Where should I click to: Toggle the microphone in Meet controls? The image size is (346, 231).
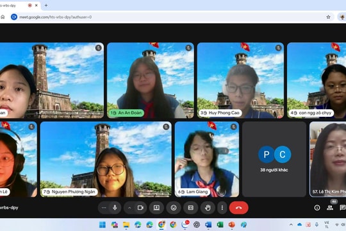click(x=115, y=208)
